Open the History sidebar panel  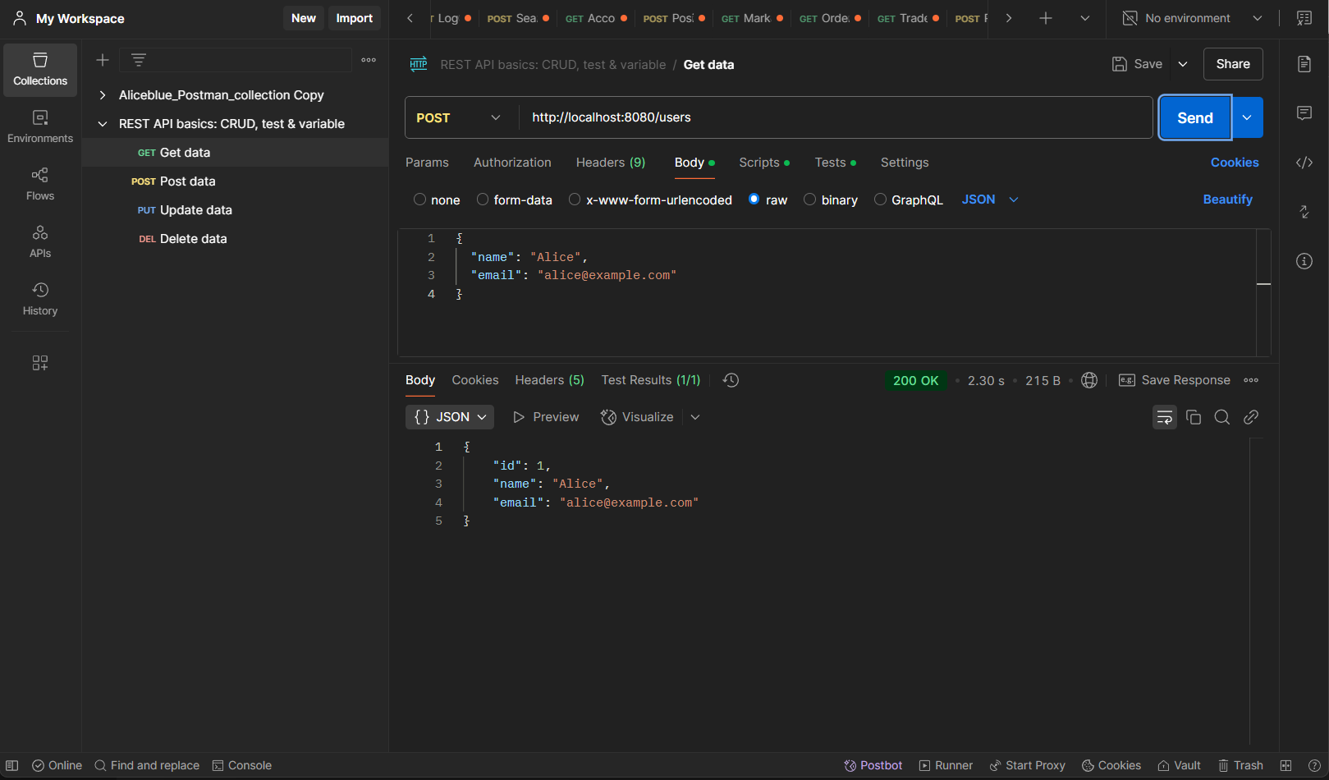40,300
